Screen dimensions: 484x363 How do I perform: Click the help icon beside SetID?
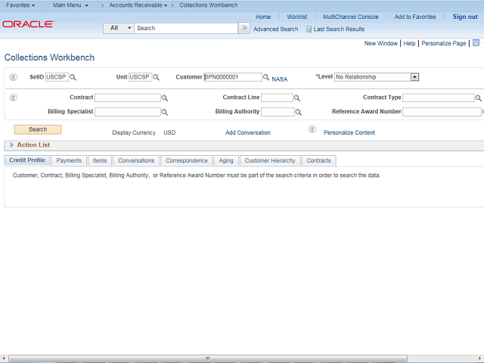[x=13, y=77]
